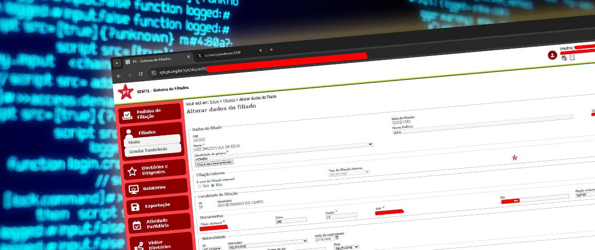Screen dimensions: 595x250
Task: Click the 'Clique aqui para entender' button
Action: tap(214, 163)
